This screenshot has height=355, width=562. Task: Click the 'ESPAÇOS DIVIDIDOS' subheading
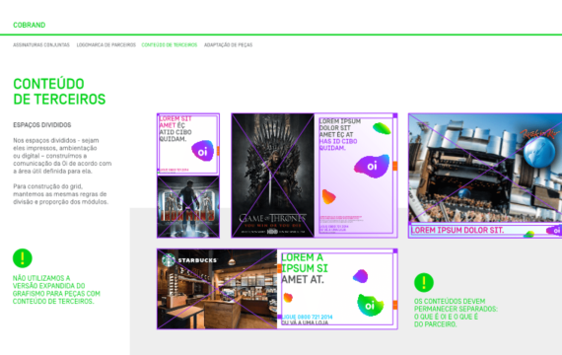click(42, 125)
